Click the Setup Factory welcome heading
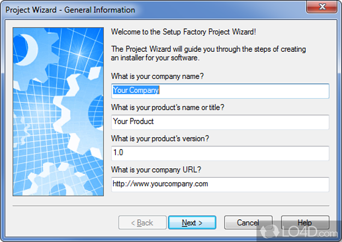342x242 pixels. tap(183, 32)
